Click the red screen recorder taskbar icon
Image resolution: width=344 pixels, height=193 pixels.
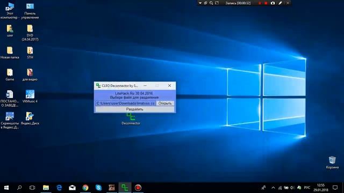[x=138, y=188]
